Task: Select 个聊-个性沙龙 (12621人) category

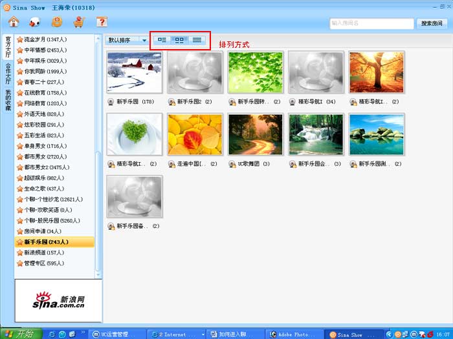Action: (x=54, y=200)
